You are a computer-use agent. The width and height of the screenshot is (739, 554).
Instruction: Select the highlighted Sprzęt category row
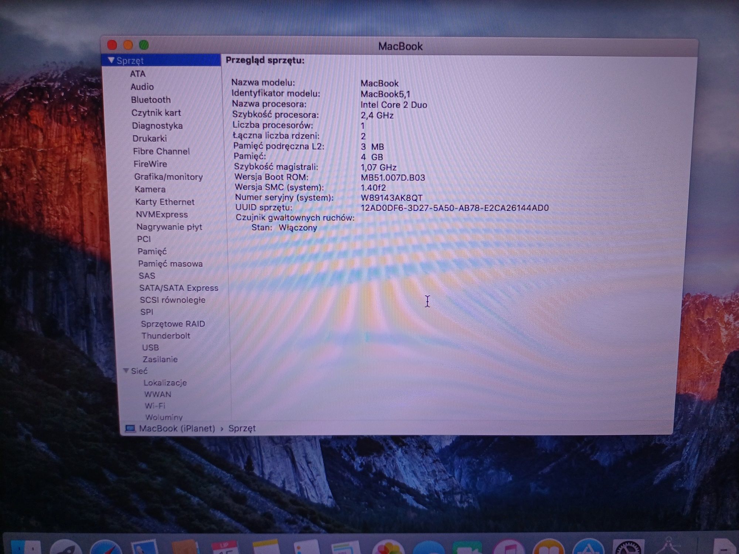tap(161, 60)
